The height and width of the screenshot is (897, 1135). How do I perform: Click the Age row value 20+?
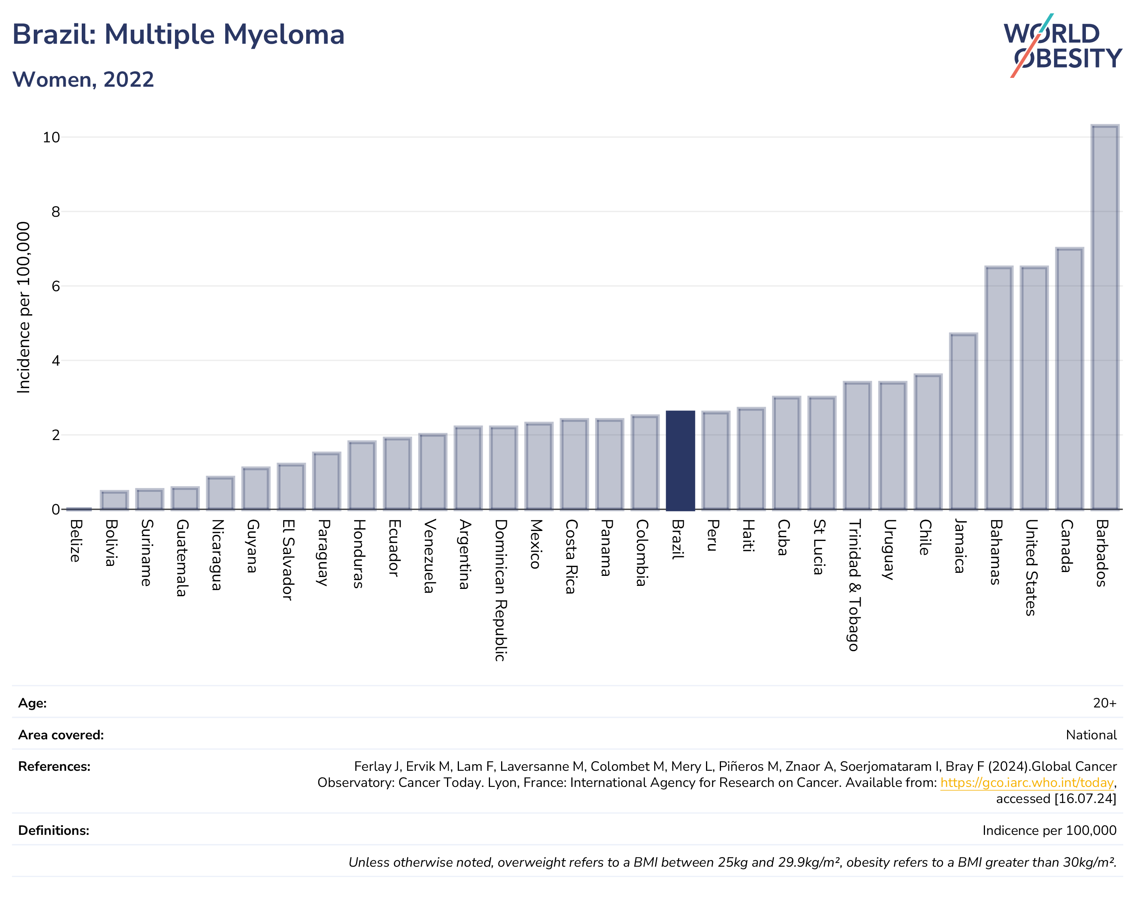pos(1105,703)
